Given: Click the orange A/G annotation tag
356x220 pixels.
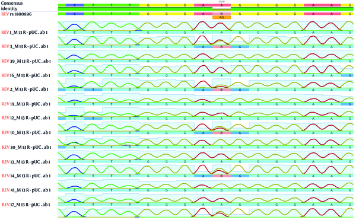Looking at the screenshot, I should tap(221, 17).
